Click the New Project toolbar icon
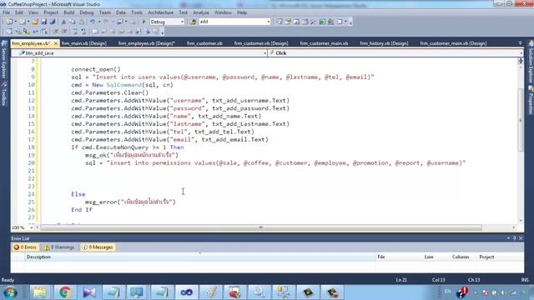Viewport: 534px width, 300px height. coord(9,22)
